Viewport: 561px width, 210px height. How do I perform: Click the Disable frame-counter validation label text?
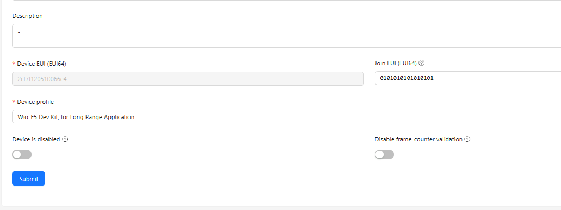pyautogui.click(x=418, y=139)
